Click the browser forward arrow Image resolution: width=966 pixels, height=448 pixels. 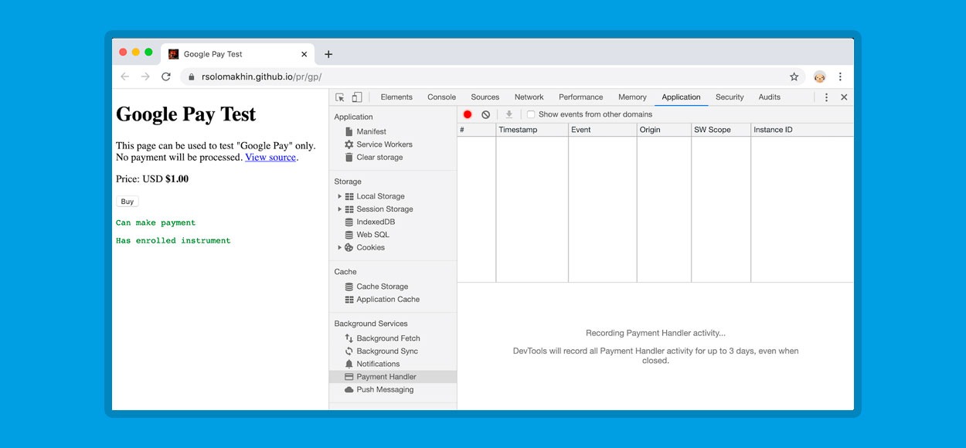[145, 76]
